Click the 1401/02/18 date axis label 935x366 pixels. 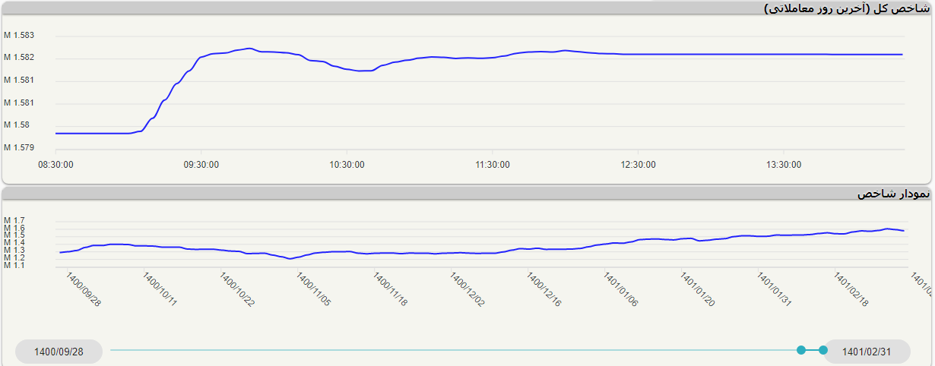(851, 290)
